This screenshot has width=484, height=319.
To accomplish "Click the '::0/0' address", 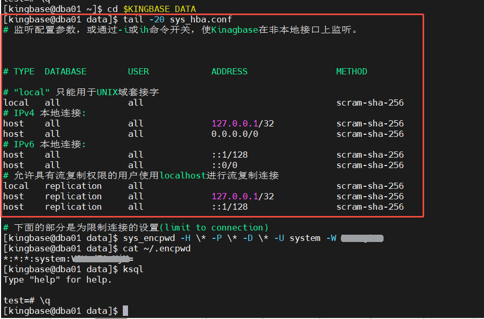I will point(225,165).
